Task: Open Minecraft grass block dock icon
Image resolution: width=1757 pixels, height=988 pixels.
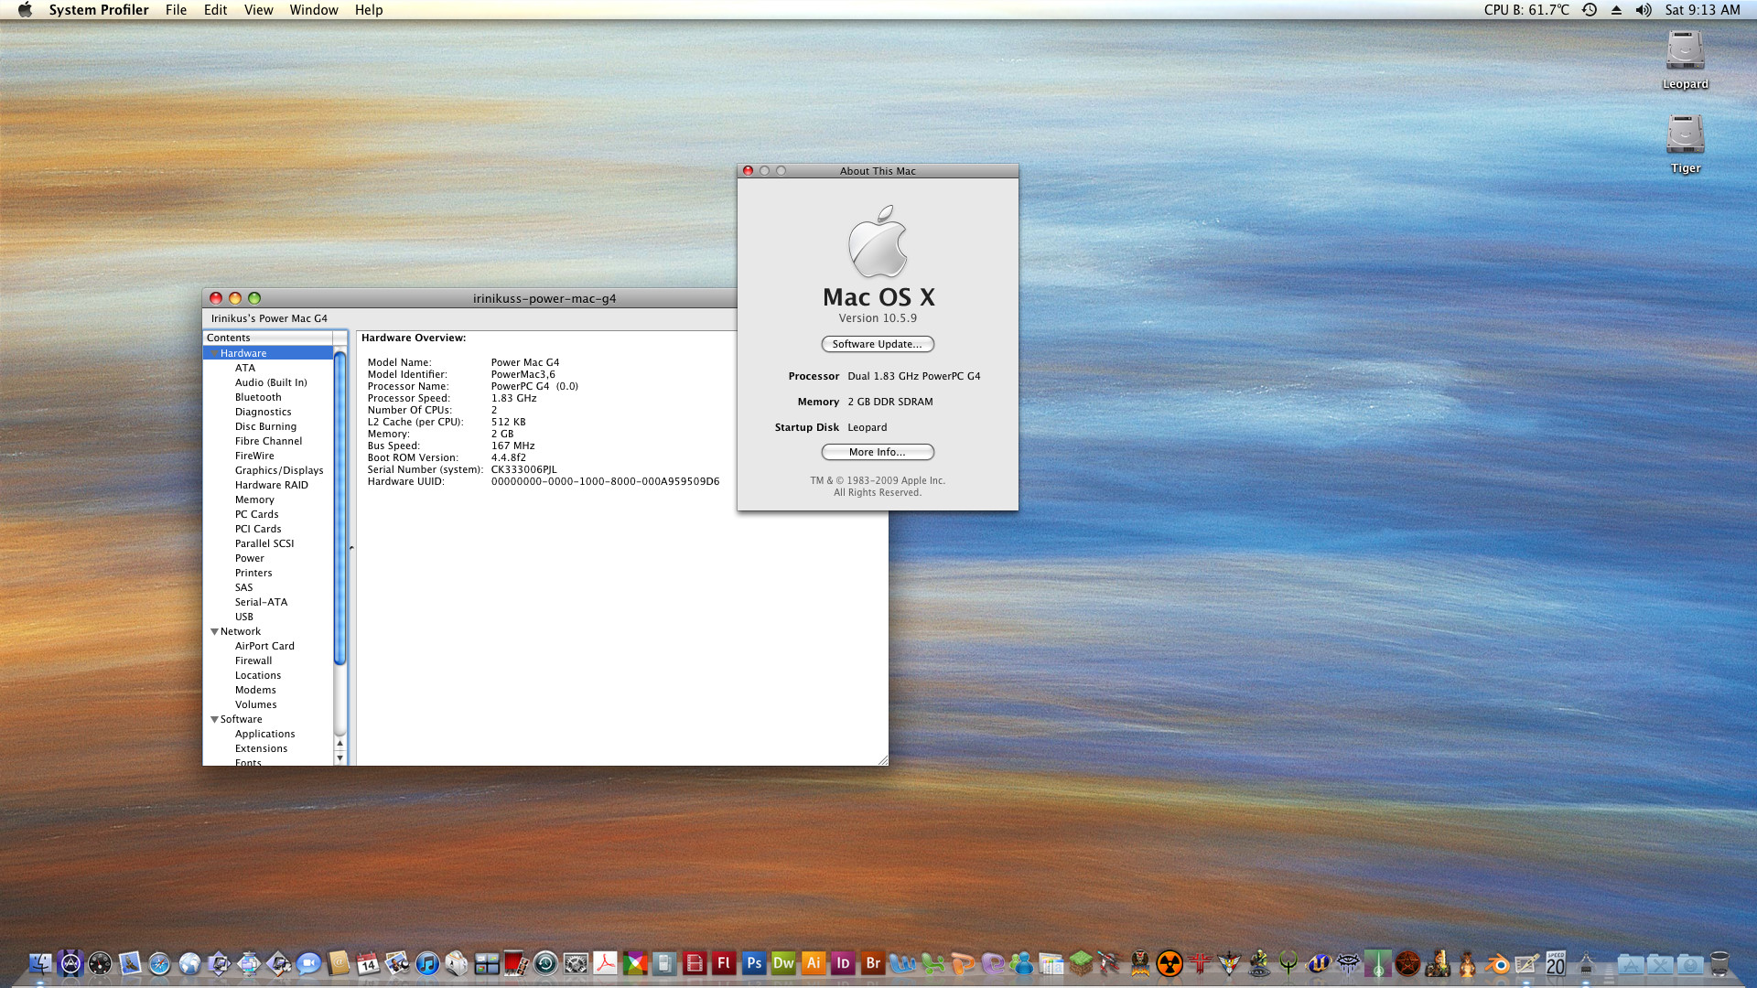Action: [1081, 962]
